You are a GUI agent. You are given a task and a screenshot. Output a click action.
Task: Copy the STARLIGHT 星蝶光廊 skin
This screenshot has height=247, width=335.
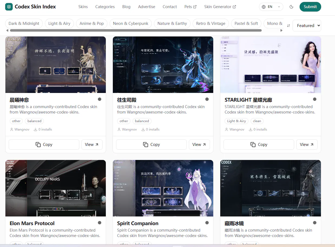coord(259,145)
